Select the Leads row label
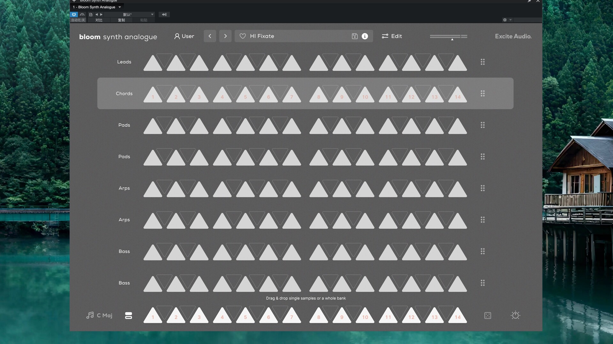Screen dimensions: 613x344 click(x=124, y=62)
